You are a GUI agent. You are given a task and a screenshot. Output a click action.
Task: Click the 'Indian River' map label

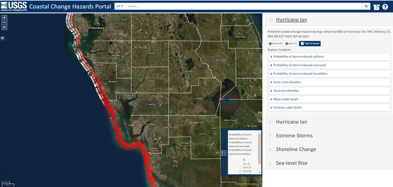240,37
